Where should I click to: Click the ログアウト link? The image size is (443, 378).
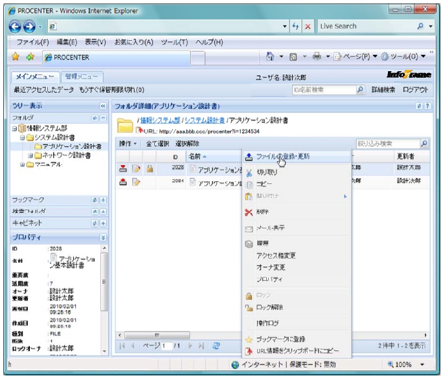tap(415, 90)
